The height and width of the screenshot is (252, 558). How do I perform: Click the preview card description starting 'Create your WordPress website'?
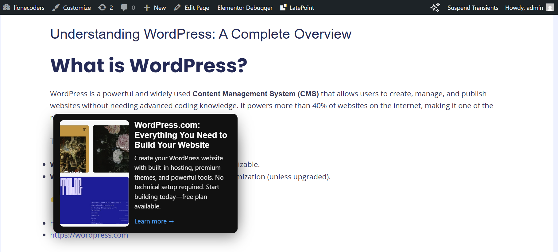(179, 182)
